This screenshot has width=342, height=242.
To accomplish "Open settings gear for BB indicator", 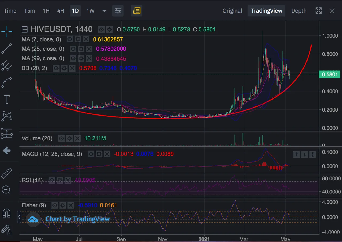I will click(x=64, y=68).
